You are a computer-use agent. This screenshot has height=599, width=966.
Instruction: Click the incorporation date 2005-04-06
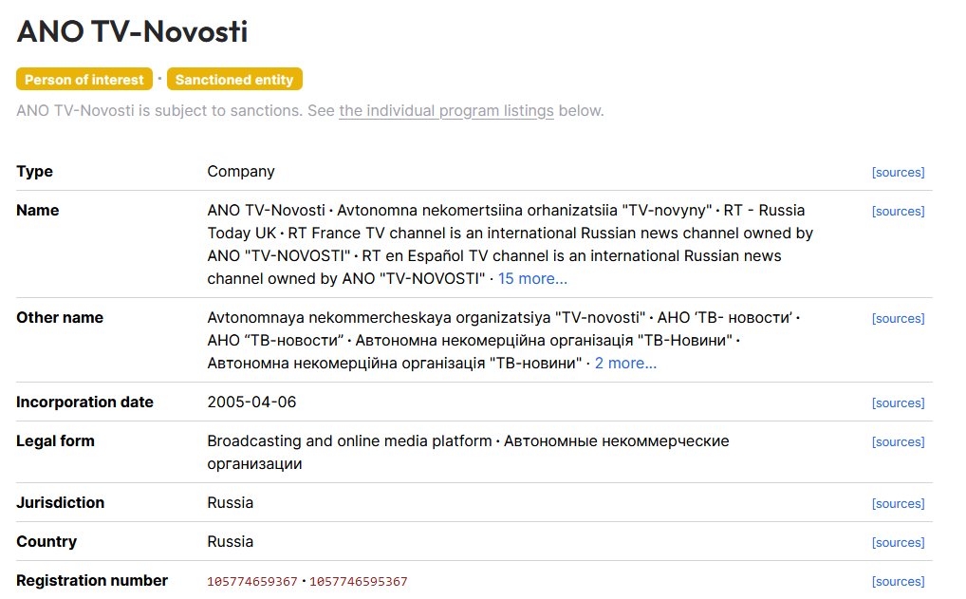251,402
